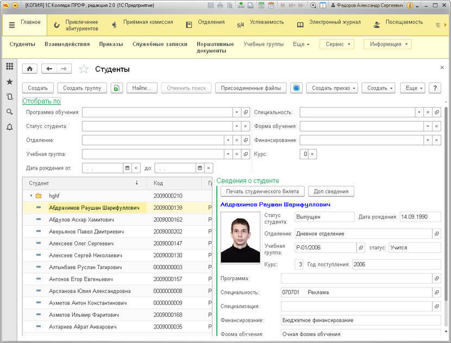The width and height of the screenshot is (451, 343).
Task: Open calendar picker for Дата рождения от
Action: tap(127, 168)
